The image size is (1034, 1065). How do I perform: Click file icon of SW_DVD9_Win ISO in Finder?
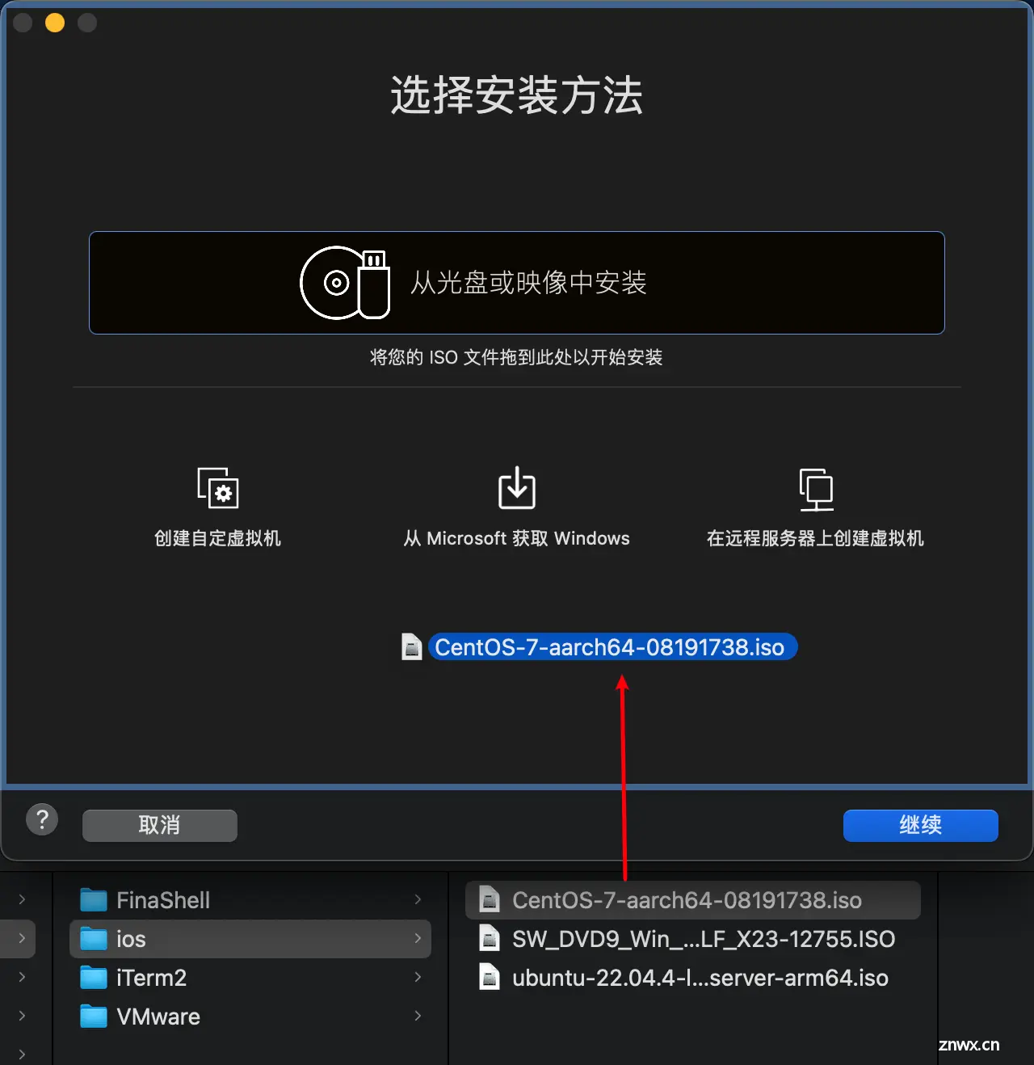pyautogui.click(x=490, y=938)
